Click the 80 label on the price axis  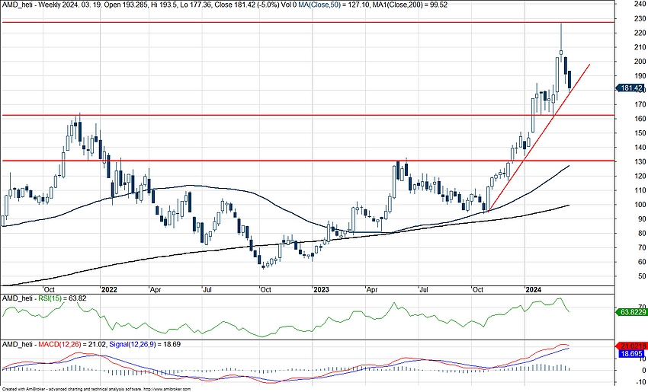coord(643,233)
